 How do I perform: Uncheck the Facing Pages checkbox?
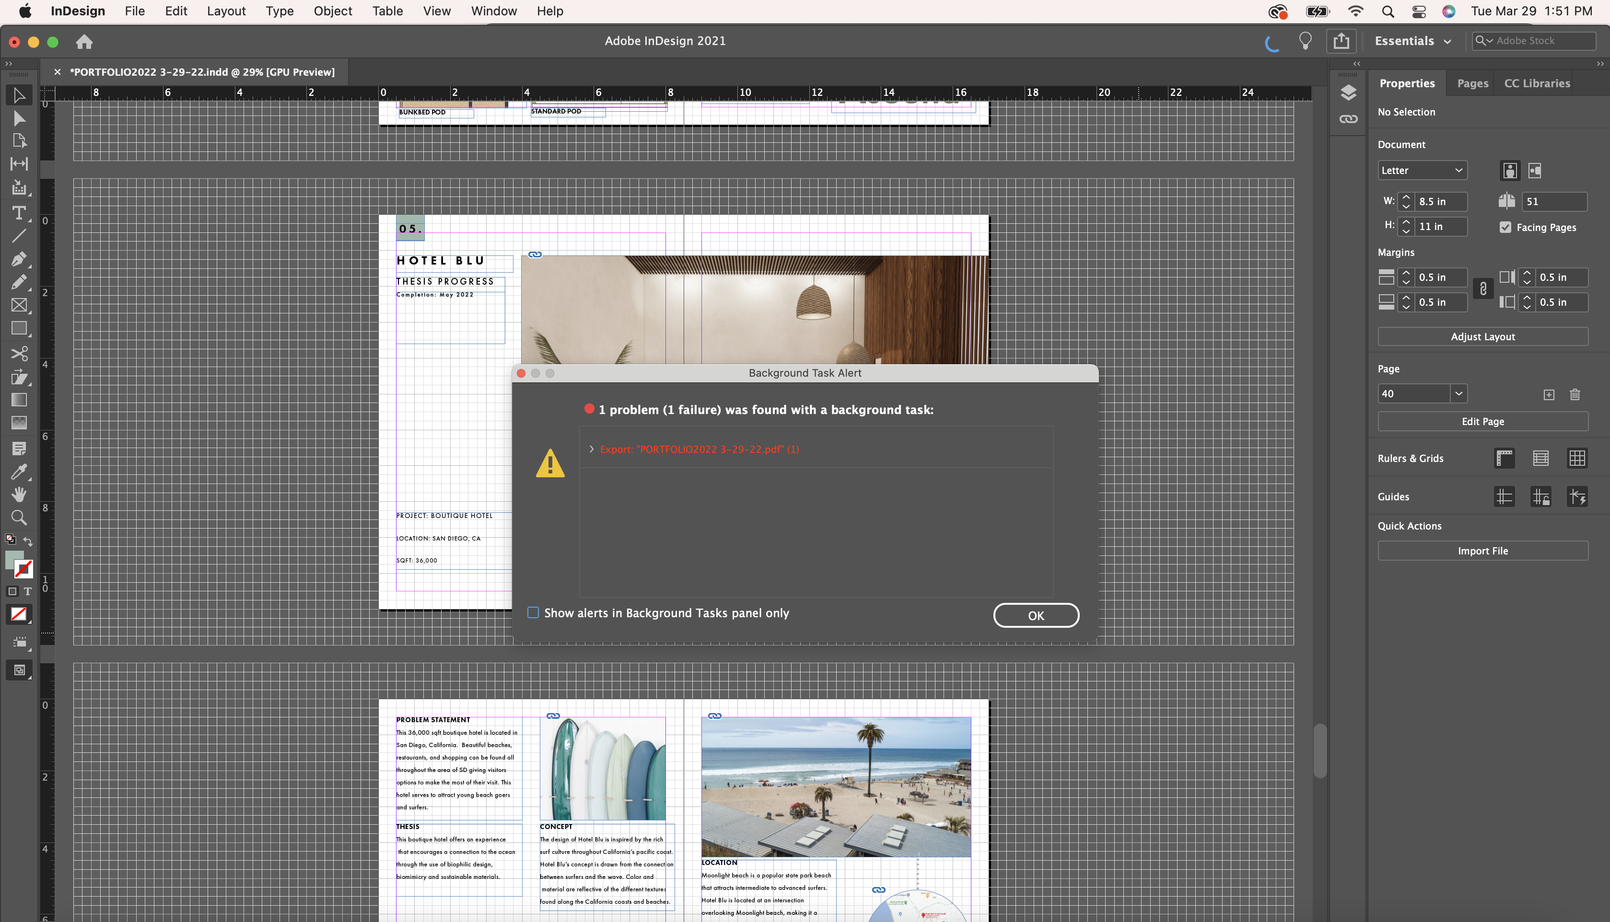click(x=1505, y=227)
